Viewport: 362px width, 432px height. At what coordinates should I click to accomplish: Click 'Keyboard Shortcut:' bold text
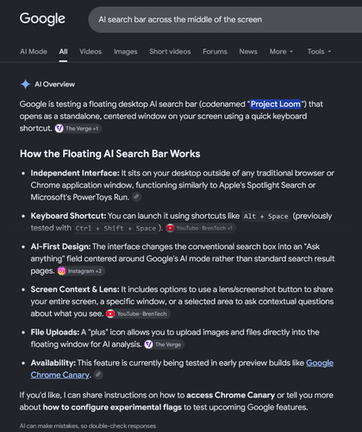[x=68, y=216]
